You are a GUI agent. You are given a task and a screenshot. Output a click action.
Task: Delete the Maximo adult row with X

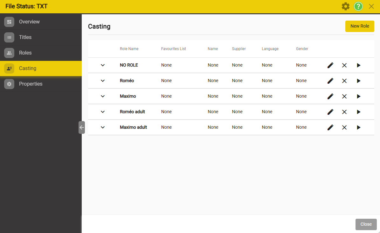pos(344,127)
